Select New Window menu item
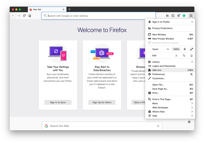The height and width of the screenshot is (143, 204). pos(170,35)
